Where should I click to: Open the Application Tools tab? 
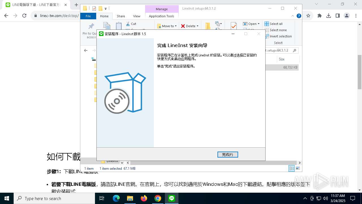click(161, 16)
